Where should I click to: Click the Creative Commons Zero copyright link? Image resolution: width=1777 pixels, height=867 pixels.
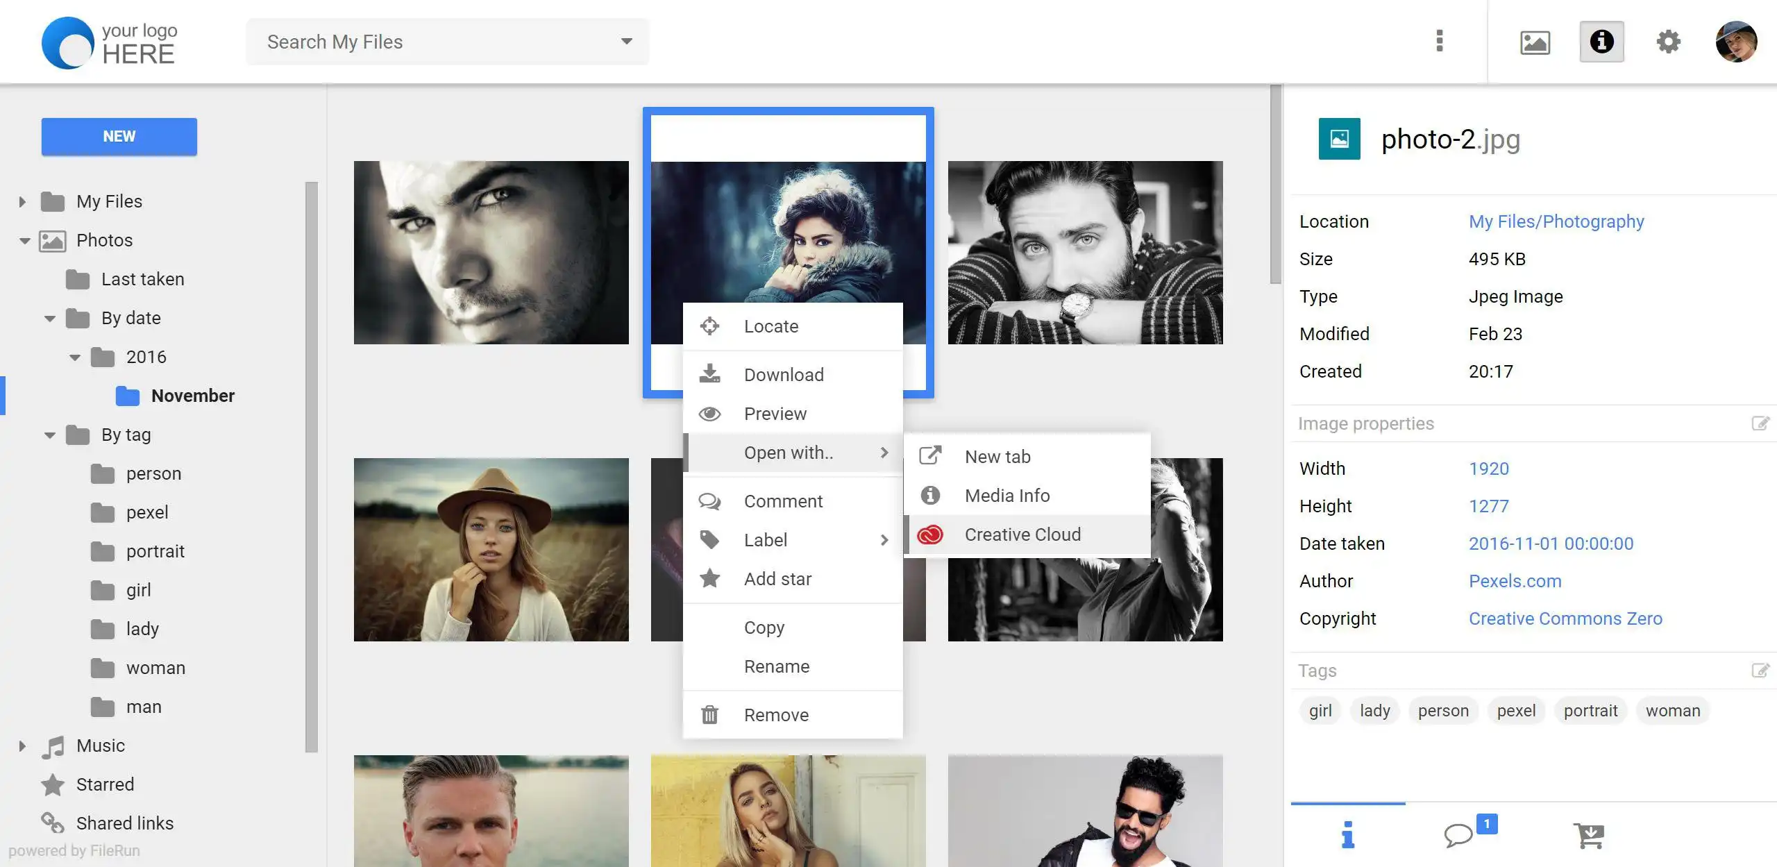click(x=1565, y=618)
